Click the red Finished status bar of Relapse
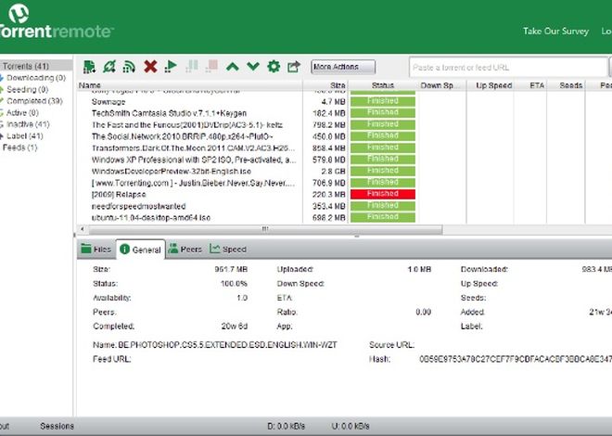Screen dimensions: 612x436 383,194
